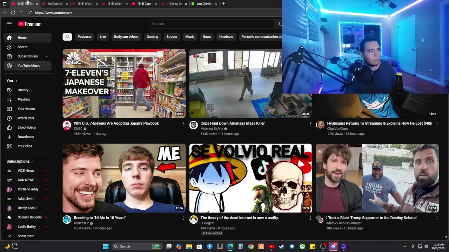
Task: Click the News filter chip
Action: [x=207, y=37]
